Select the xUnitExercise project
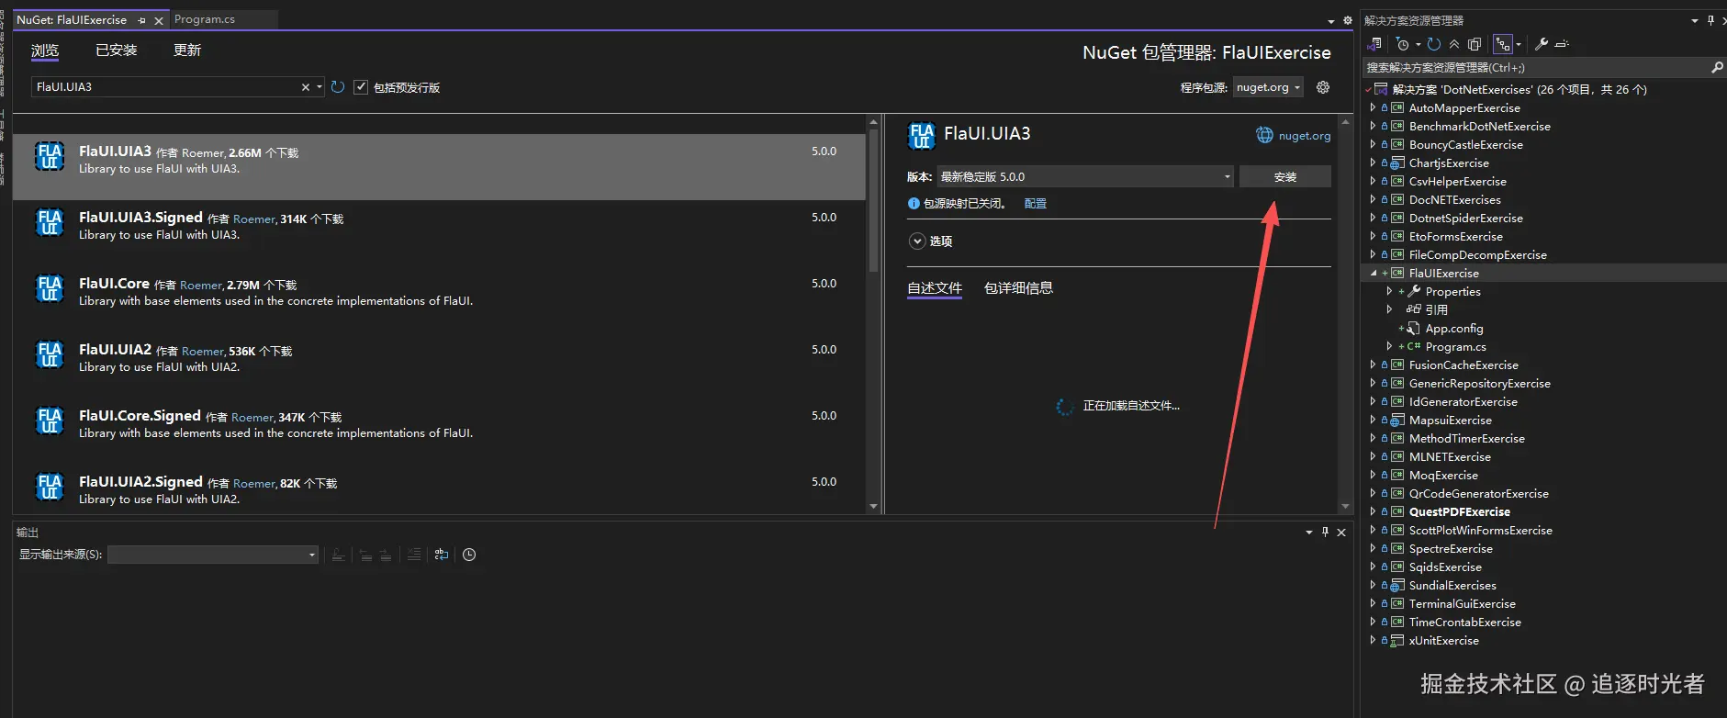Screen dimensions: 1727x718 tap(1444, 641)
